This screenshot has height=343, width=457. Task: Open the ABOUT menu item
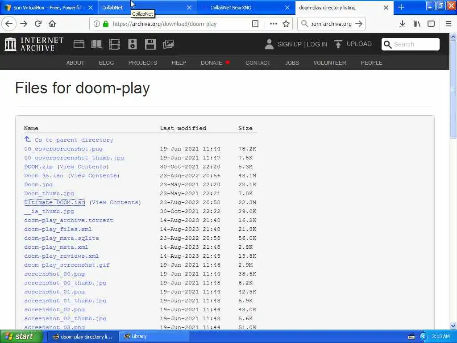75,63
